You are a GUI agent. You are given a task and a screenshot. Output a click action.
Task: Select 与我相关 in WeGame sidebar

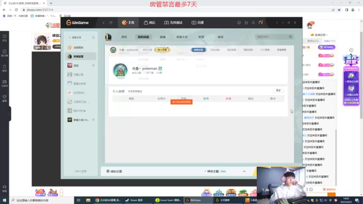coord(81,48)
